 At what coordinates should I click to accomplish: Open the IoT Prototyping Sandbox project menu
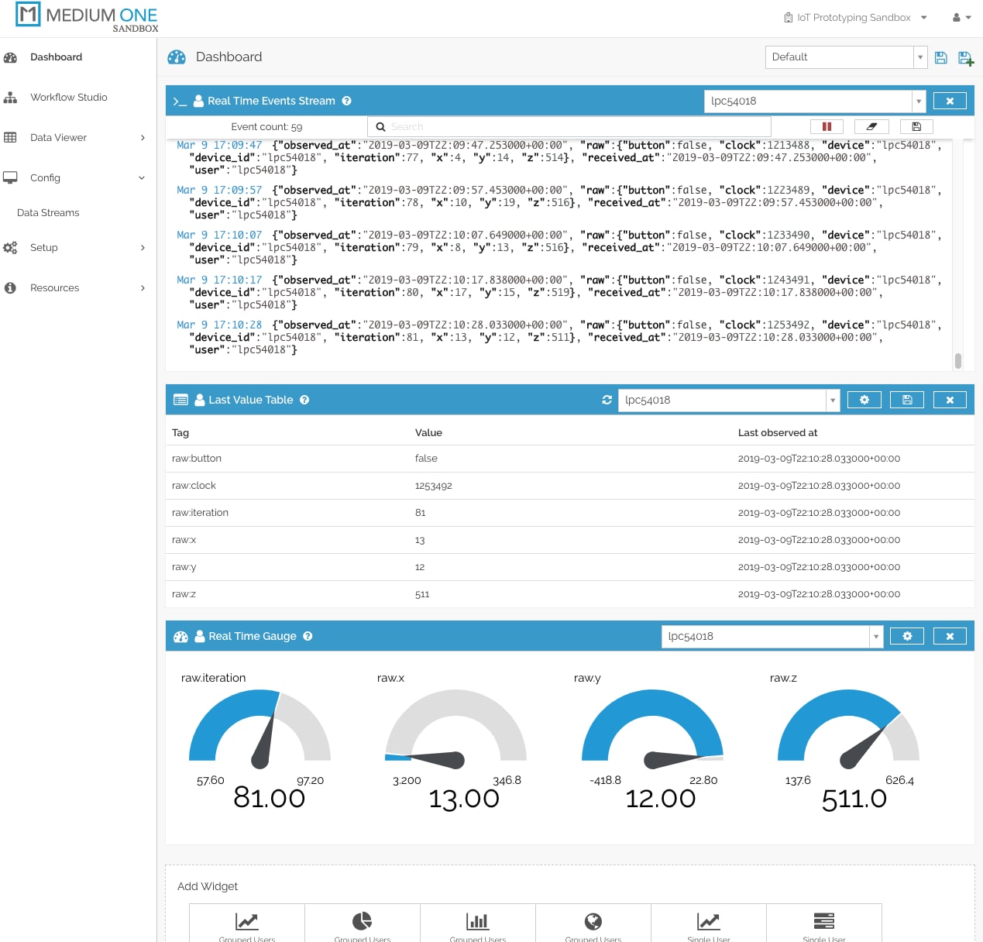(x=854, y=17)
